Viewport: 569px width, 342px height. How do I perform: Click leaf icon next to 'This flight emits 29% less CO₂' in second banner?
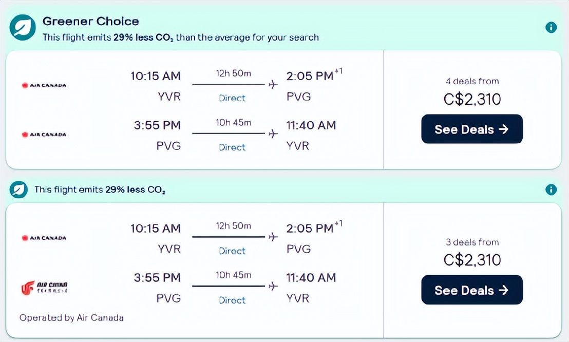(x=20, y=189)
